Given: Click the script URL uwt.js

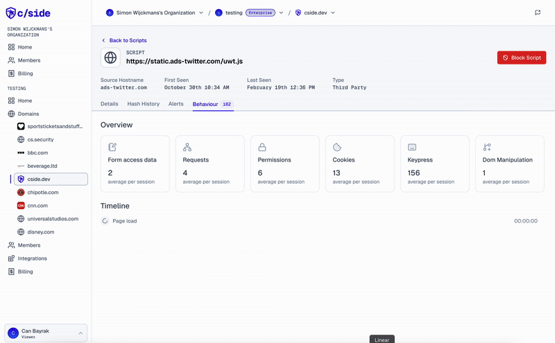Looking at the screenshot, I should 185,61.
